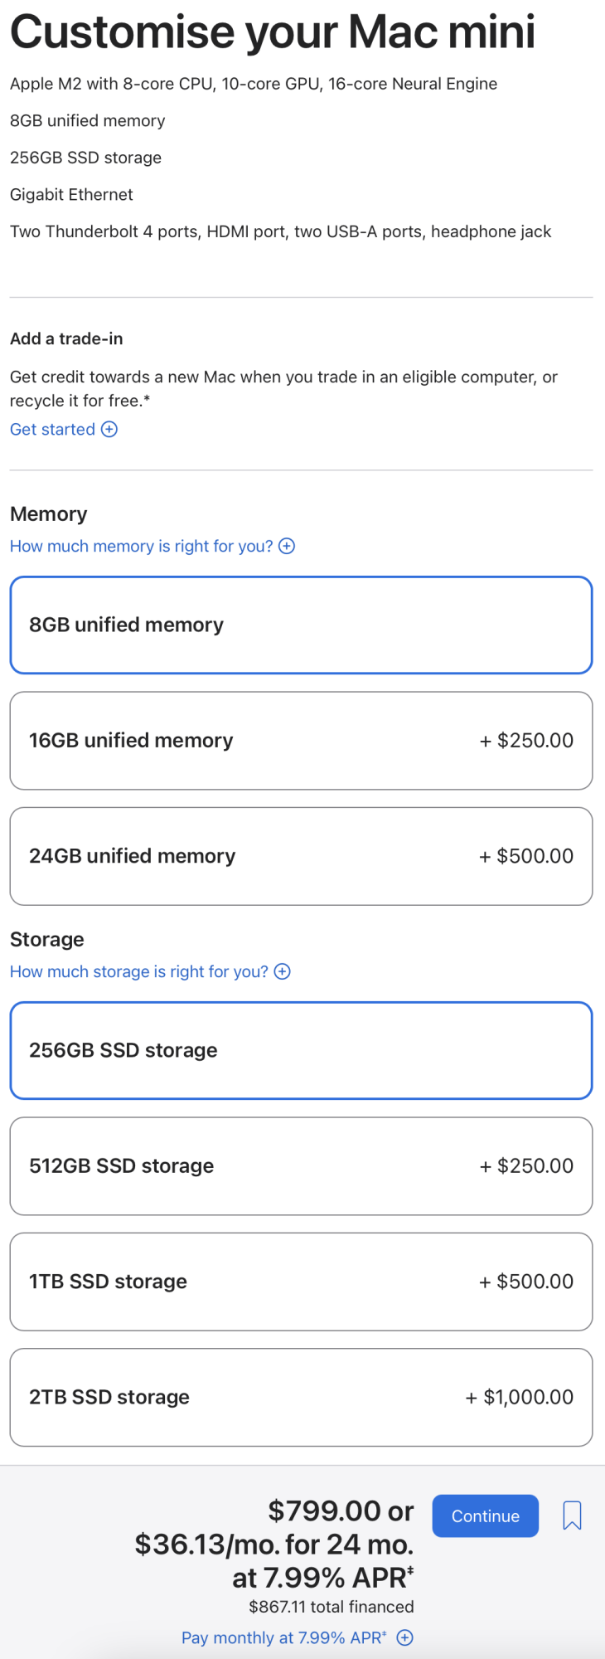Open the Get started trade-in link
Screen dimensions: 605x1659
coord(52,429)
